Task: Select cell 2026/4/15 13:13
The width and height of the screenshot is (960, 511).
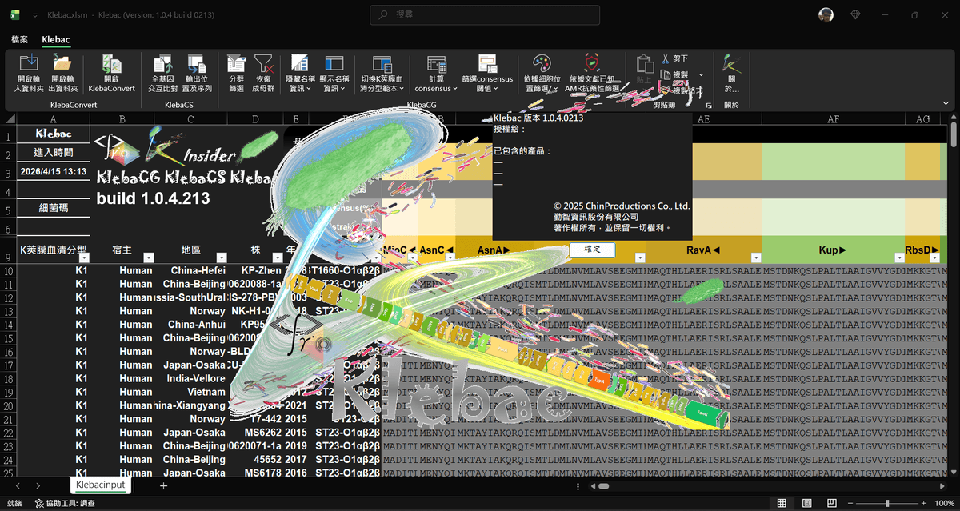Action: pos(53,171)
